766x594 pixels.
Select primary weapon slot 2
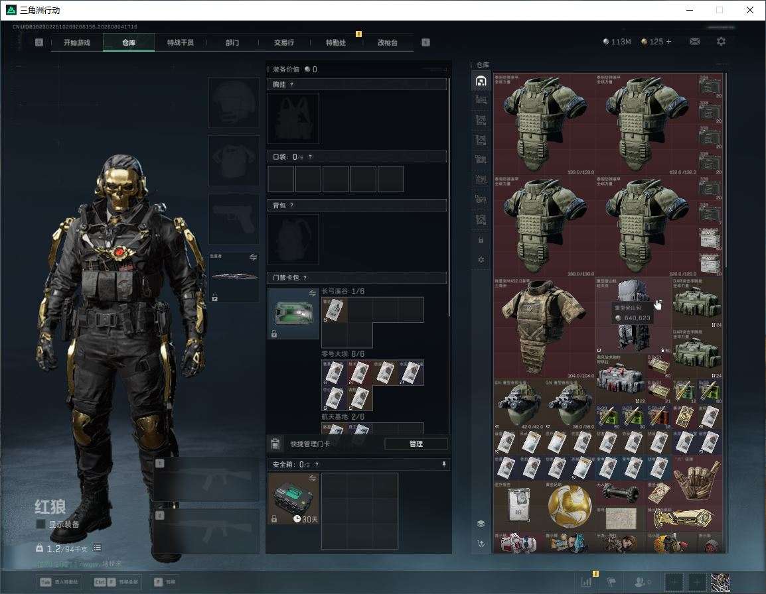206,532
